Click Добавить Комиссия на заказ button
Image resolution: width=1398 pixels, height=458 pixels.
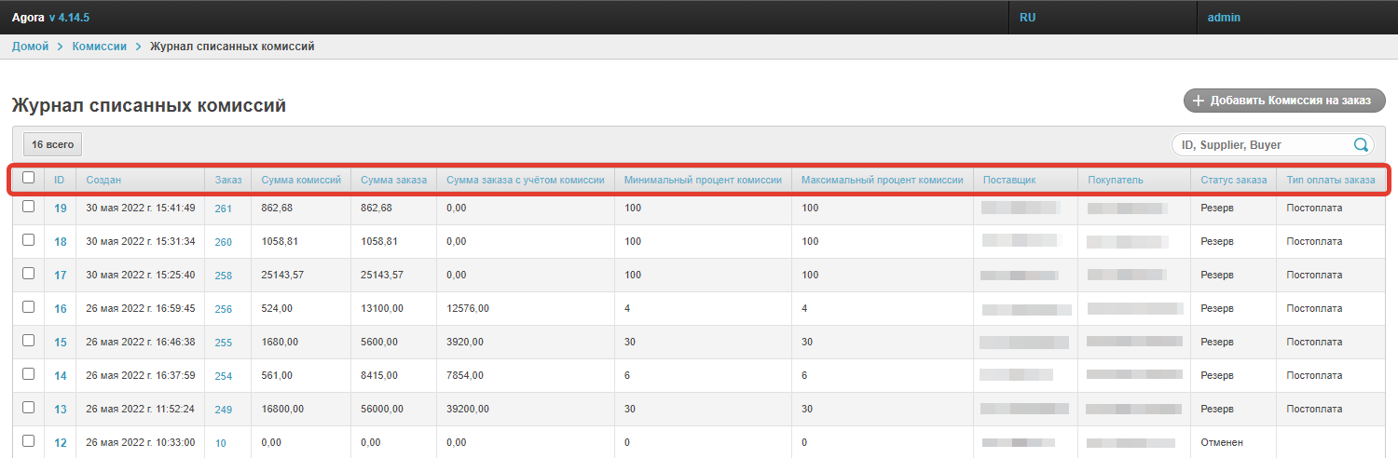click(1284, 101)
